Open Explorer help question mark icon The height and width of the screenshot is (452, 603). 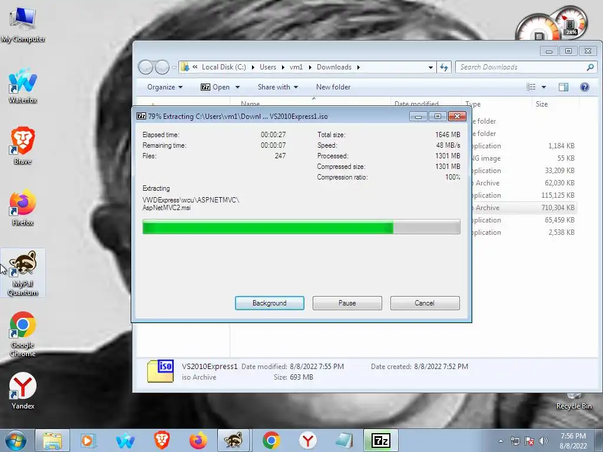(585, 87)
